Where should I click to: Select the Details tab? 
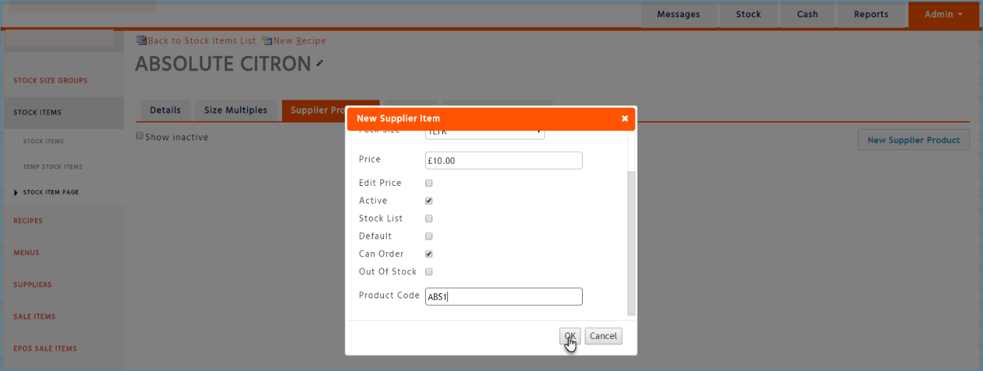click(165, 110)
